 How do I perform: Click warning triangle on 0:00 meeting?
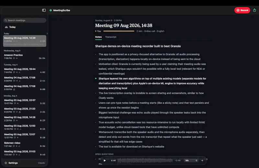click(14, 89)
